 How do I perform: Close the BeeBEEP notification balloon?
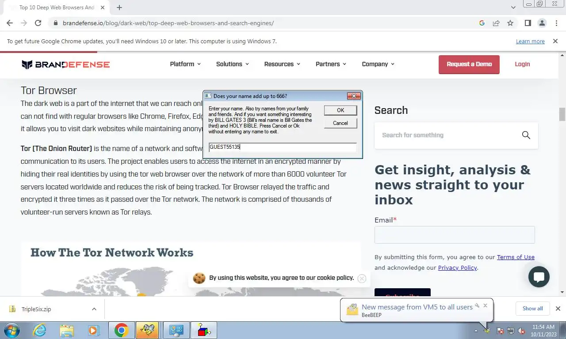pos(485,305)
